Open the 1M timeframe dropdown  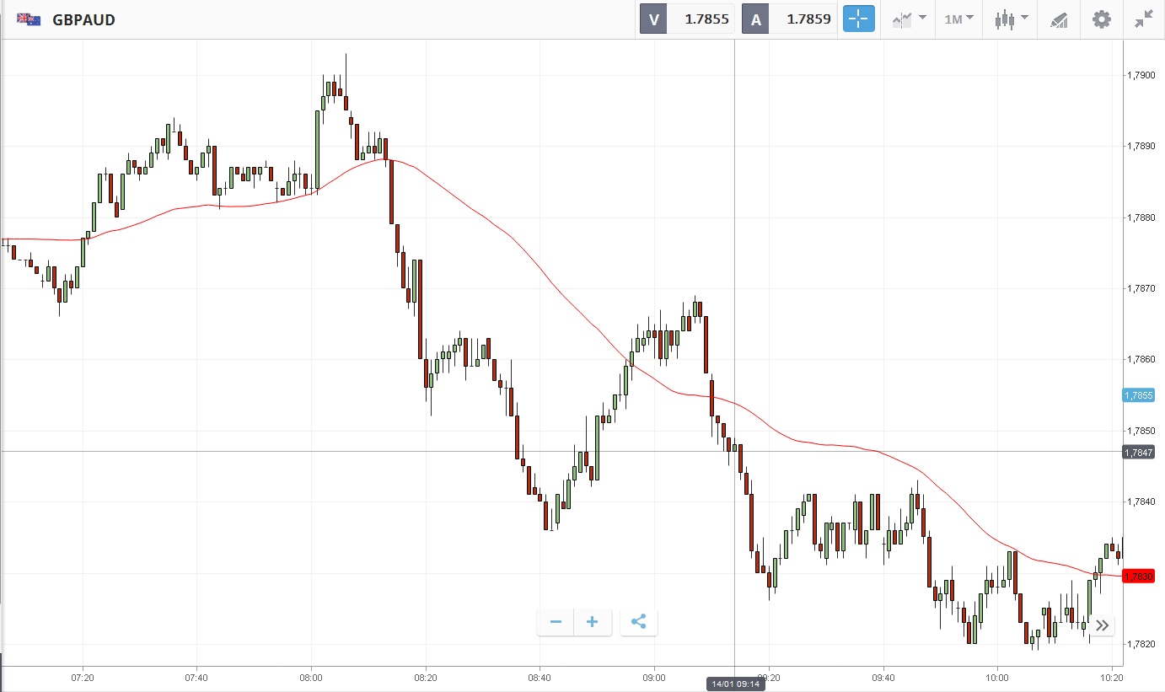tap(958, 19)
